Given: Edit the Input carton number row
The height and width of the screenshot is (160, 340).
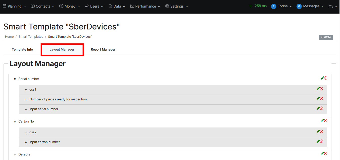Looking at the screenshot, I should point(318,141).
